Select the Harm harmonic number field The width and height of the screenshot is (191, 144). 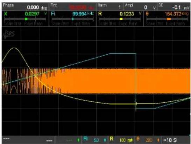(x=110, y=7)
